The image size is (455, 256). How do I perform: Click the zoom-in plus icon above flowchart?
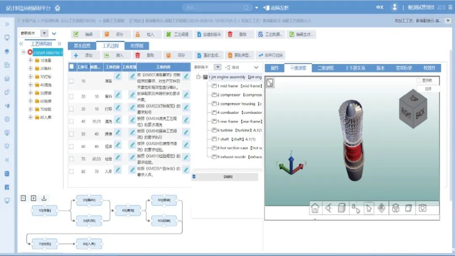(x=34, y=198)
